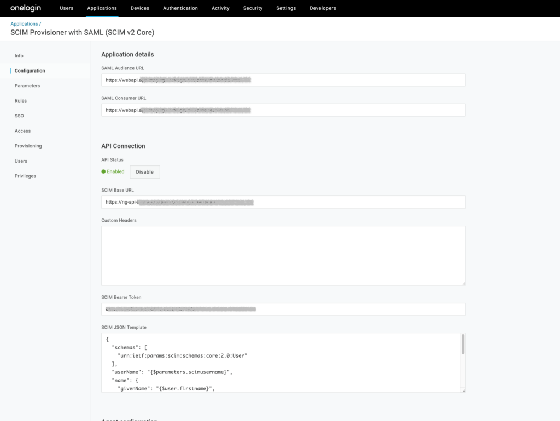Select the Info sidebar tab
The width and height of the screenshot is (560, 421).
[x=19, y=56]
